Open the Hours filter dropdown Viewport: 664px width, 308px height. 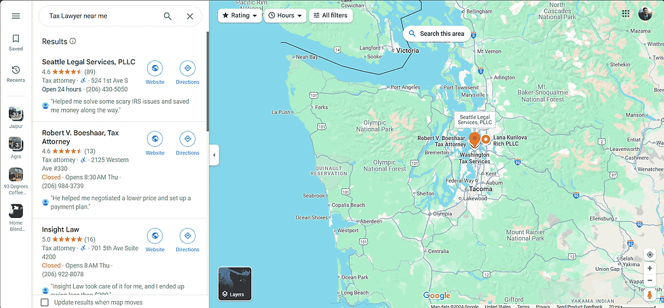pos(285,16)
